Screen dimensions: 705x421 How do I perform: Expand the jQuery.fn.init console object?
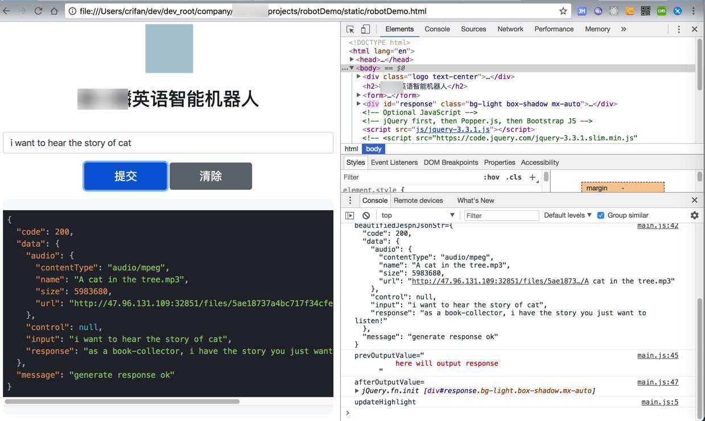click(357, 391)
